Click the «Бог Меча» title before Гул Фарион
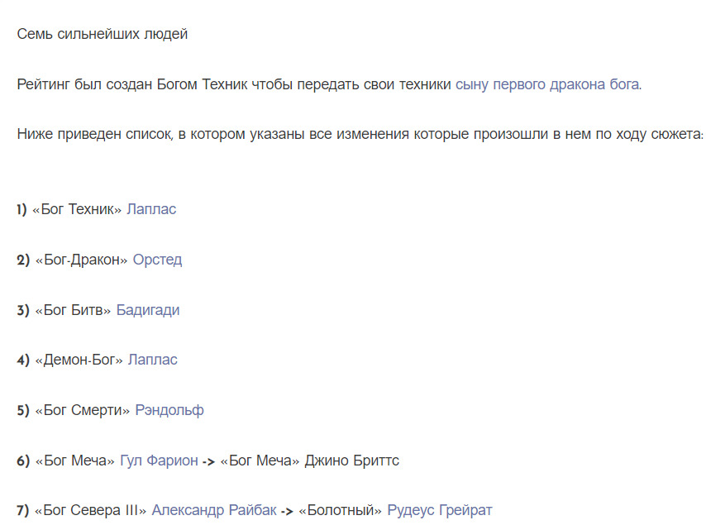The width and height of the screenshot is (706, 525). click(x=74, y=461)
